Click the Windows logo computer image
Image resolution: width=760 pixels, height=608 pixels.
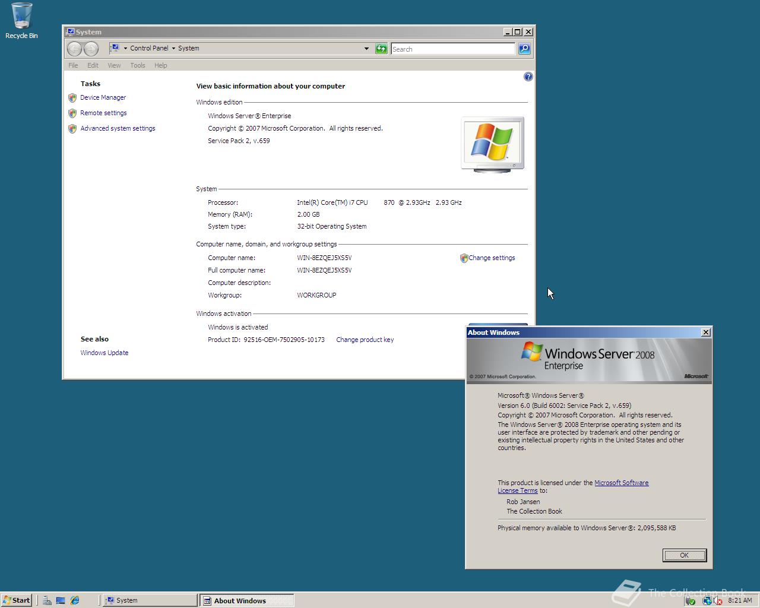tap(492, 145)
